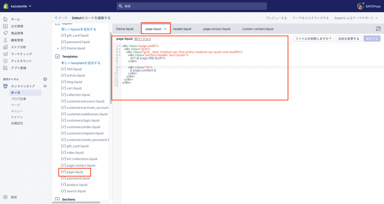
Task: Click the 商品管理 tag icon
Action: (x=5, y=33)
